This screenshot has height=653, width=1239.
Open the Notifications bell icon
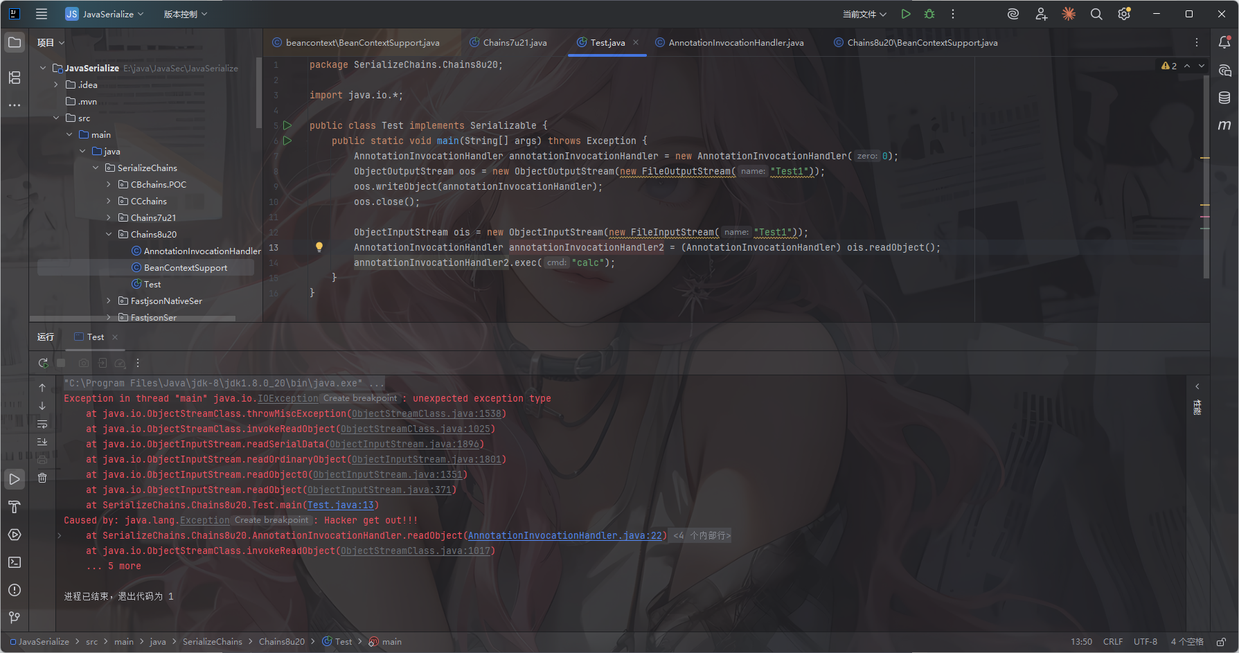(x=1224, y=42)
